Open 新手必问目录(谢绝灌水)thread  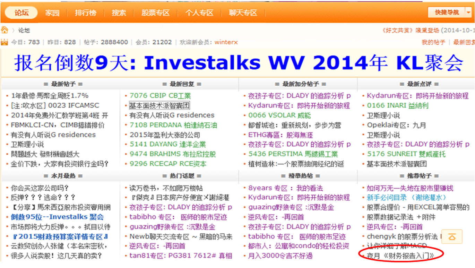(x=407, y=197)
